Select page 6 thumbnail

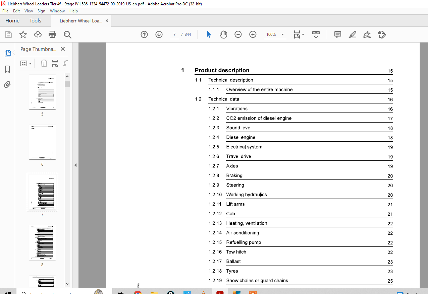pyautogui.click(x=42, y=142)
